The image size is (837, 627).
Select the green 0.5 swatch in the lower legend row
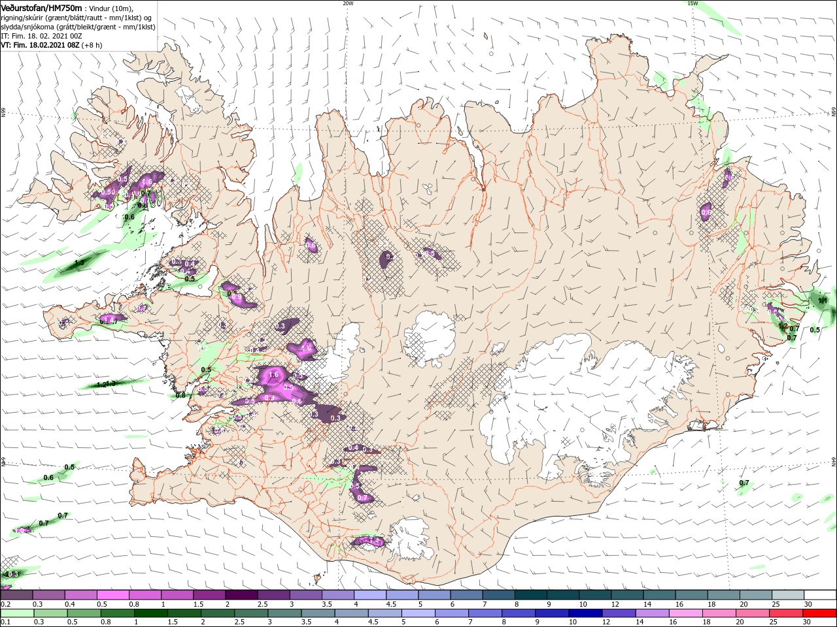pyautogui.click(x=83, y=613)
